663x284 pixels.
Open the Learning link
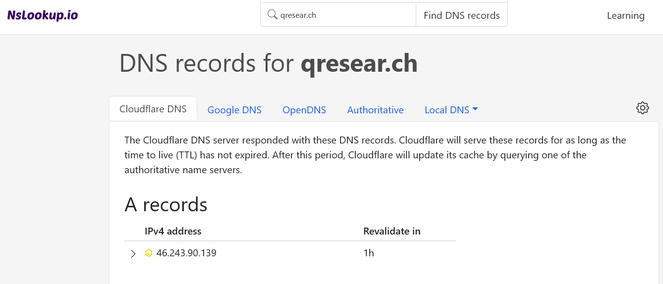pyautogui.click(x=625, y=15)
